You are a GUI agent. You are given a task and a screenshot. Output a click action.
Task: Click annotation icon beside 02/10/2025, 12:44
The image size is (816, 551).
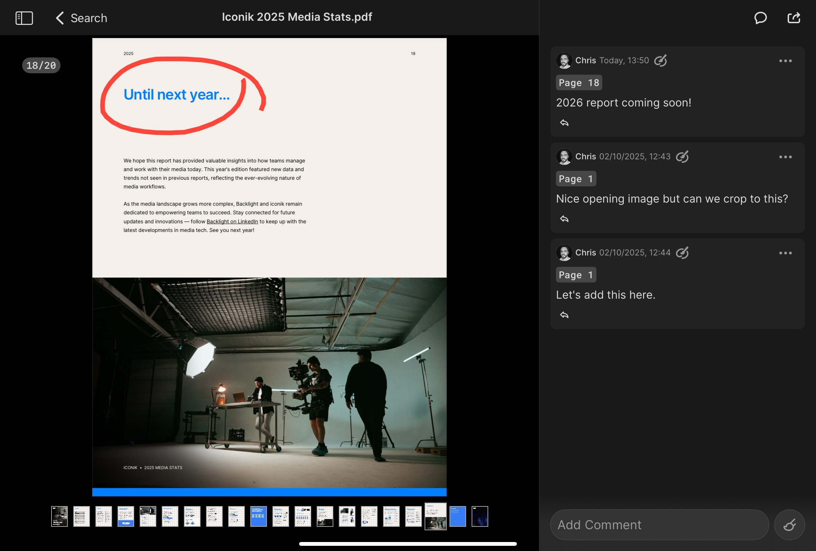click(x=682, y=253)
